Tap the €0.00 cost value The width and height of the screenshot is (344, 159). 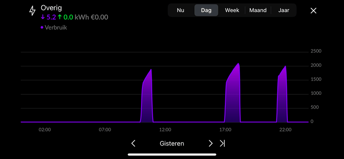[99, 17]
